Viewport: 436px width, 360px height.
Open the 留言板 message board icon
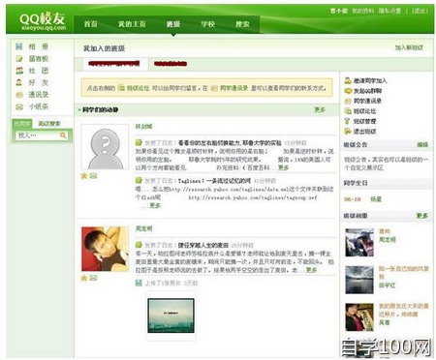(x=19, y=58)
